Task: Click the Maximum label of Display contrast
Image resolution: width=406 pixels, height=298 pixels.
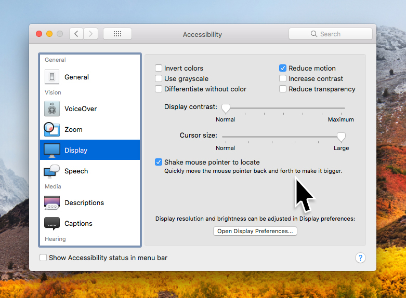Action: click(x=340, y=119)
